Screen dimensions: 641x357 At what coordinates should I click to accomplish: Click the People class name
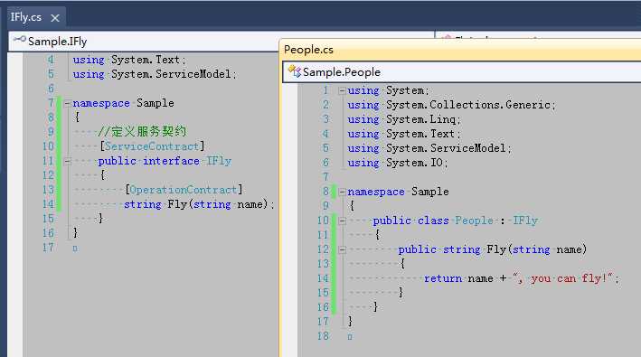[475, 221]
